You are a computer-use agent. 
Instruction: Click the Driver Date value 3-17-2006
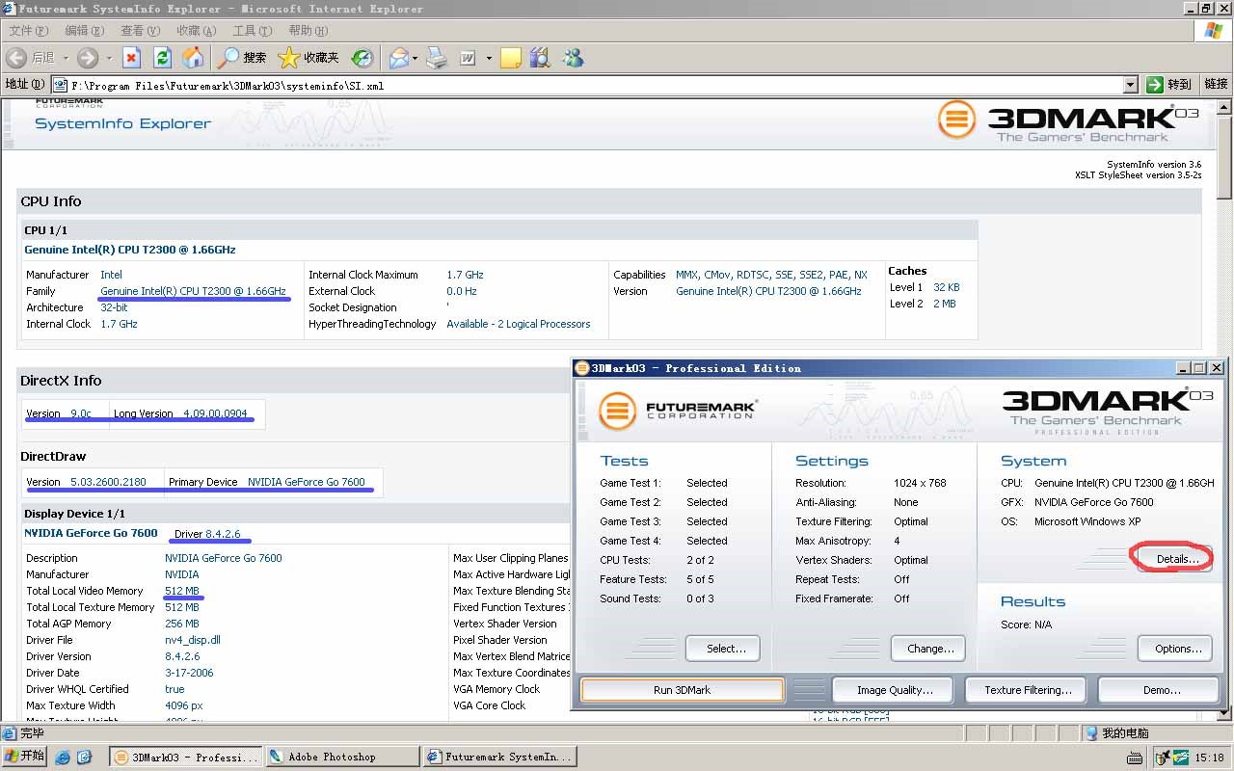189,673
